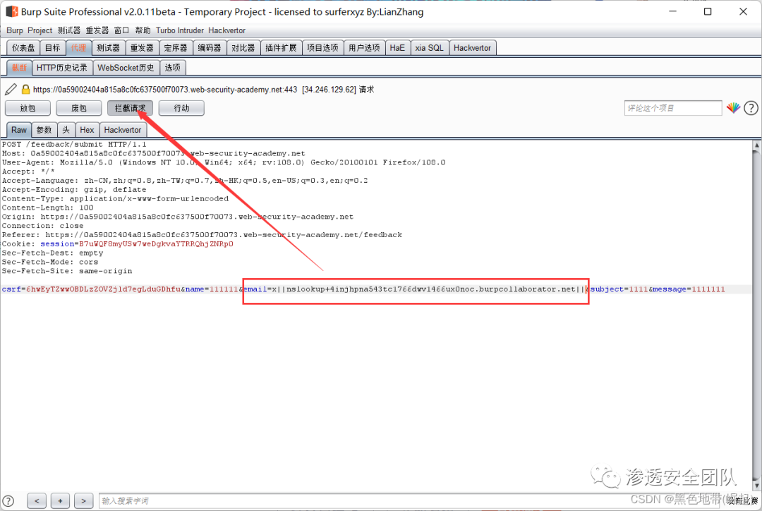762x511 pixels.
Task: Open the Burp menu
Action: click(x=15, y=30)
